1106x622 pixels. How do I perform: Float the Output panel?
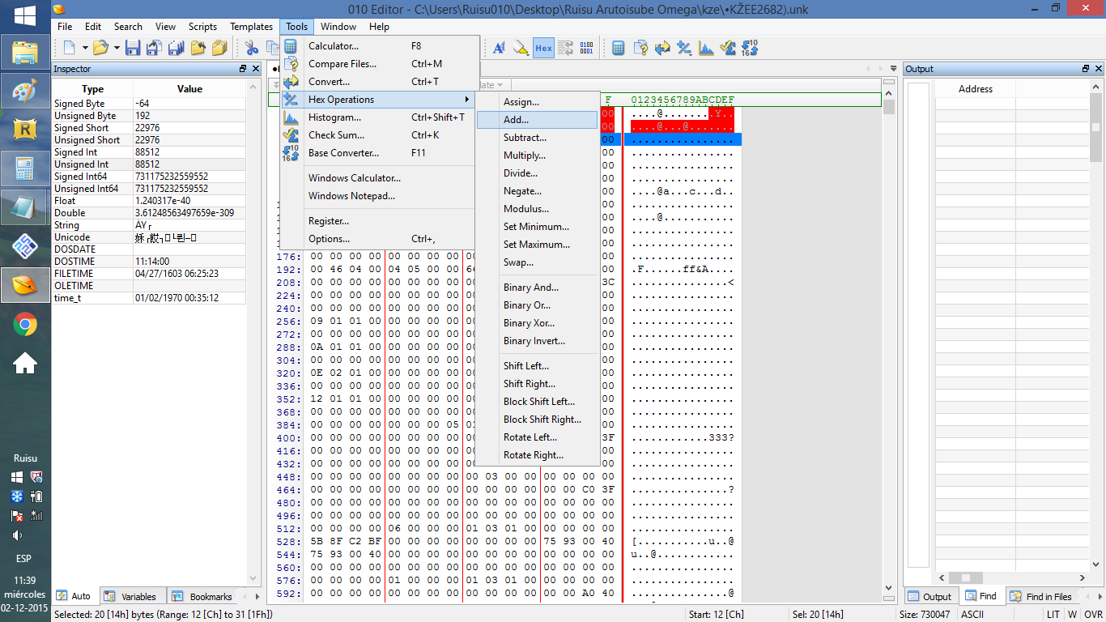1085,69
